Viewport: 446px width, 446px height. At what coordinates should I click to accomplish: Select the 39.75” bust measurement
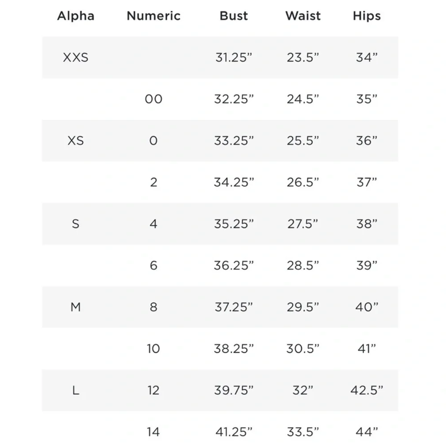[x=234, y=390]
